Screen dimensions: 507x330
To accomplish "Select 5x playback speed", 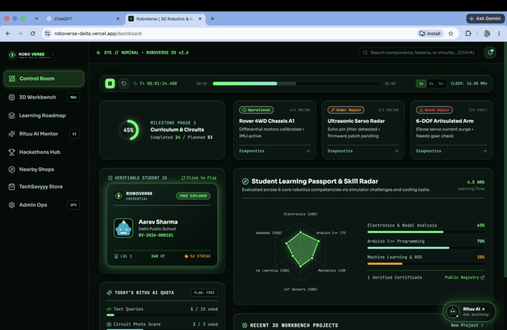I will coord(441,84).
